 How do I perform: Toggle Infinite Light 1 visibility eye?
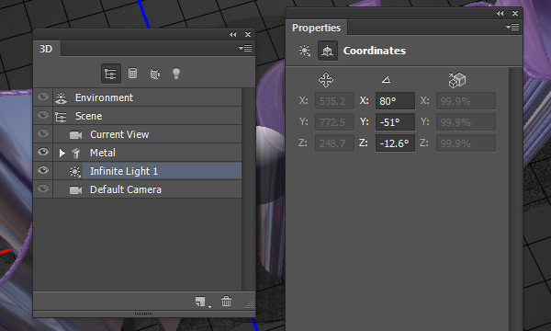click(x=43, y=170)
